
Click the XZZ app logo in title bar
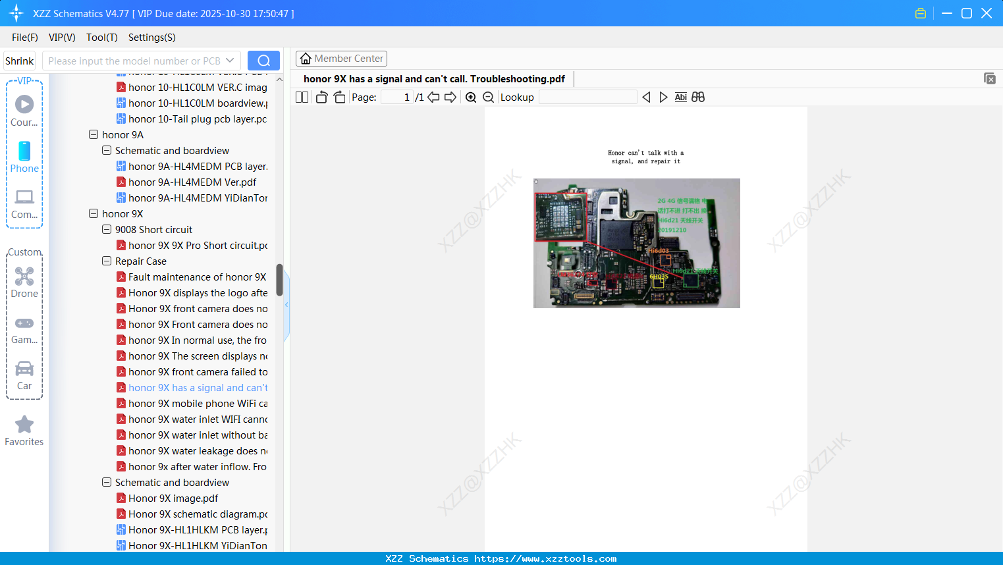click(16, 13)
